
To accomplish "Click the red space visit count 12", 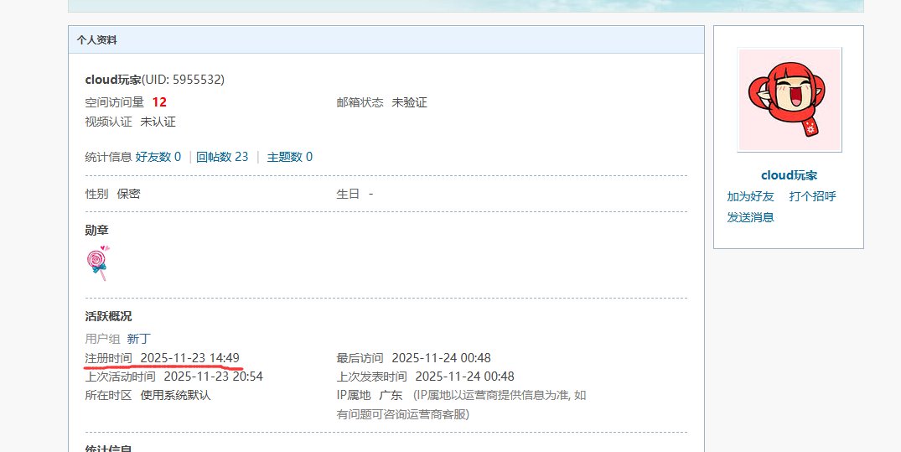I will (159, 102).
